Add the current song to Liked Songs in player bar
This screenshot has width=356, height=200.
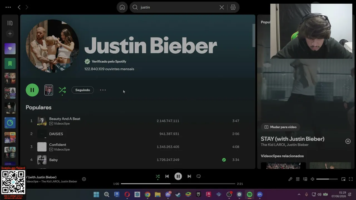point(84,179)
